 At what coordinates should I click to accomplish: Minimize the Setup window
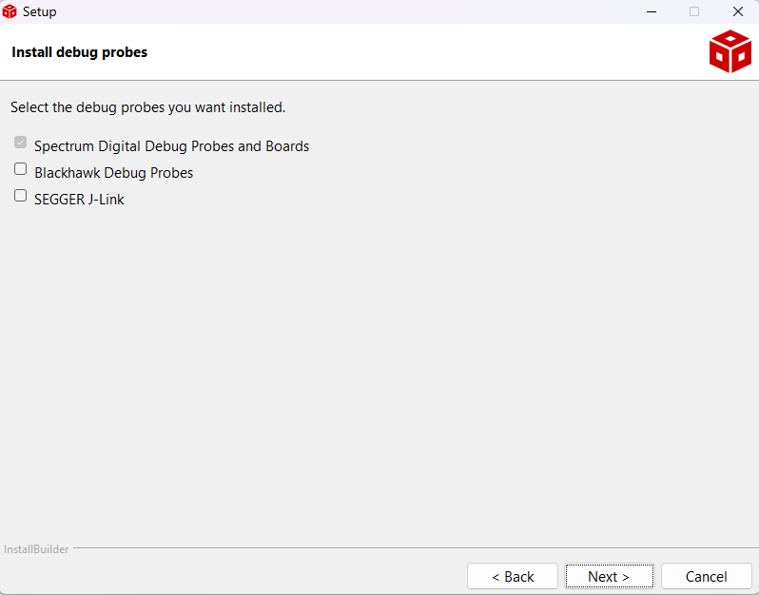click(652, 11)
